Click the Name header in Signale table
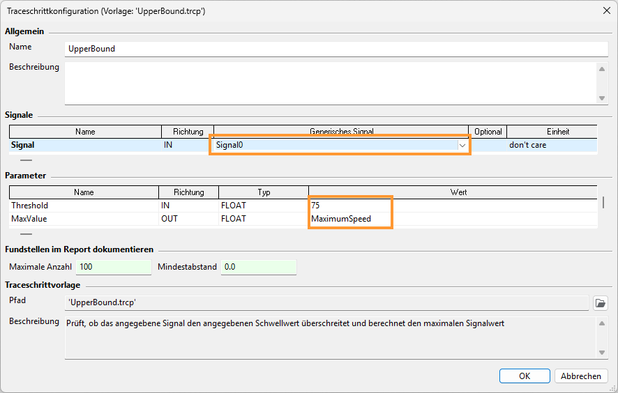618x393 pixels. pos(85,132)
